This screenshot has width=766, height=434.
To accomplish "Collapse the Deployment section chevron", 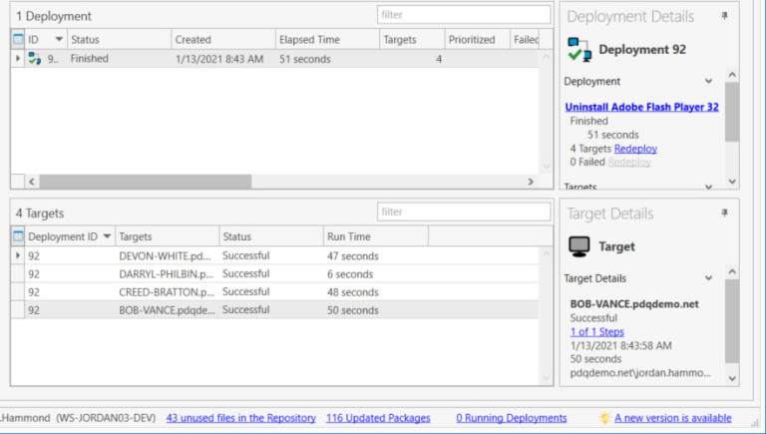I will coord(708,81).
